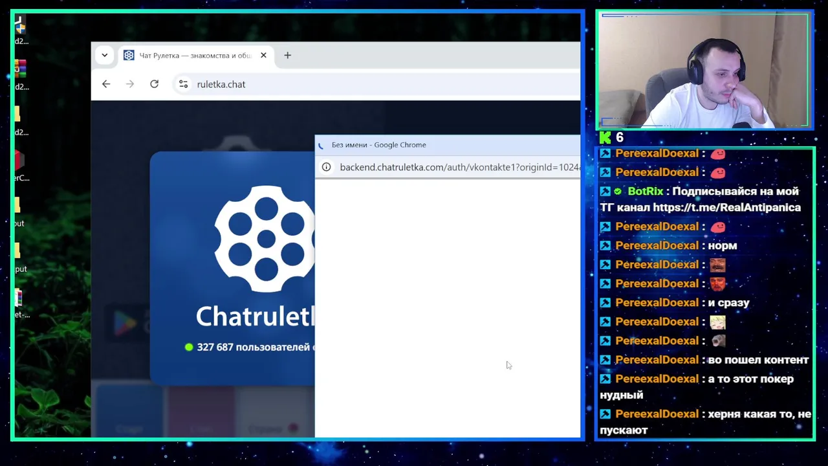The image size is (828, 466).
Task: Click the yellow-haired anime emote in chat
Action: coord(717,322)
